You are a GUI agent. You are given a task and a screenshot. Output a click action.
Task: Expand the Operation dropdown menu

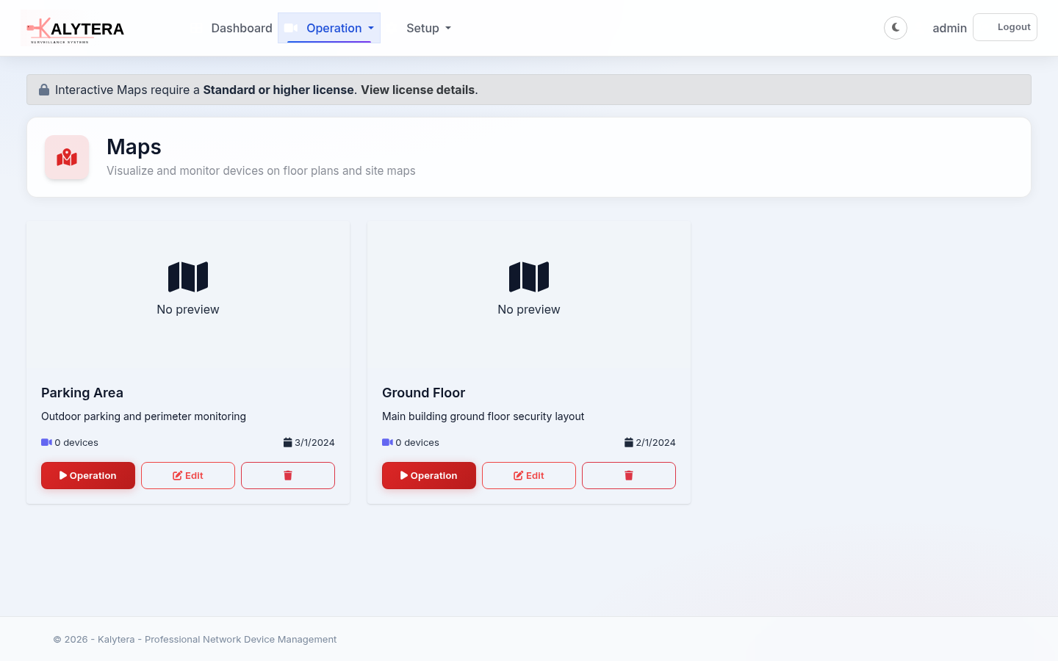[x=329, y=28]
